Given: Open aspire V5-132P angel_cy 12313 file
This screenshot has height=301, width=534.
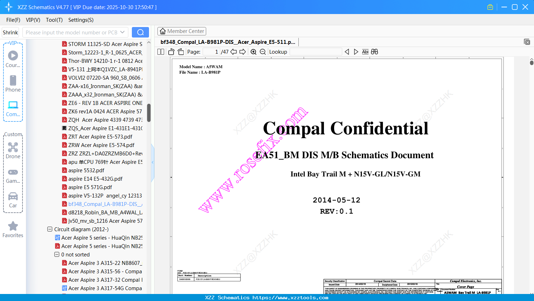Looking at the screenshot, I should coord(102,195).
